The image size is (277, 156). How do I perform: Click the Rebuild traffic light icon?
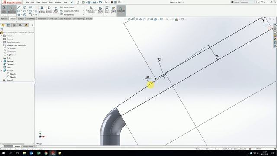pyautogui.click(x=112, y=2)
